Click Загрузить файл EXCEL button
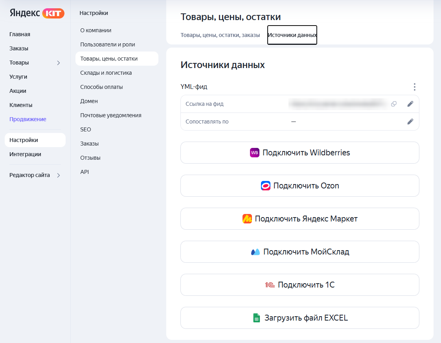Image resolution: width=441 pixels, height=343 pixels. 300,318
